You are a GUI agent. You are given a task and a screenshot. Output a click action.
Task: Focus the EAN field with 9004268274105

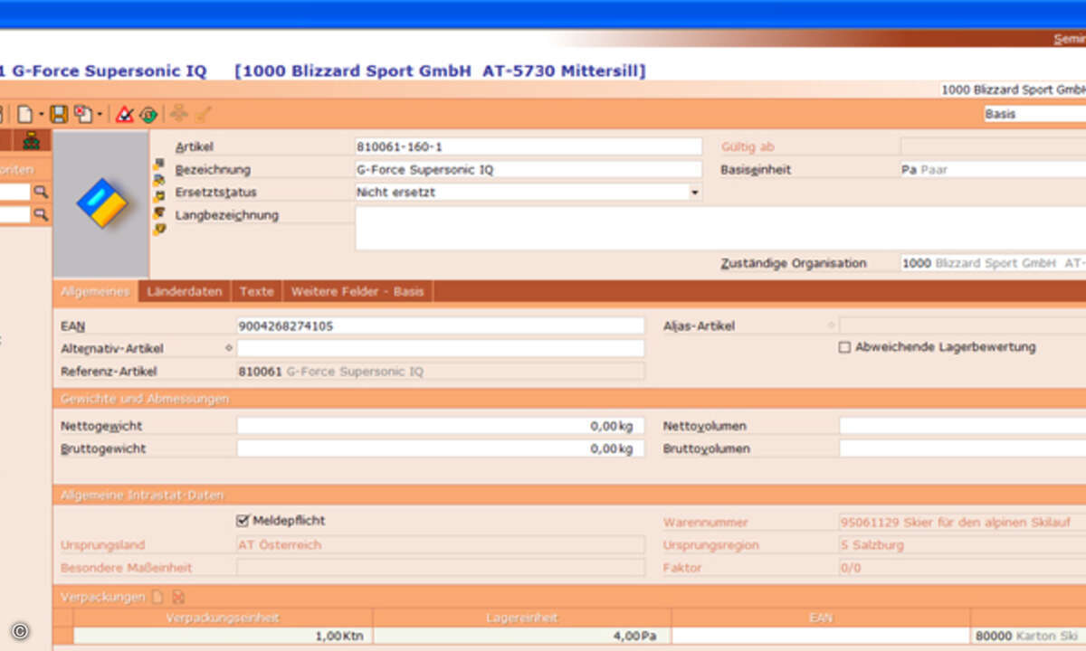441,325
